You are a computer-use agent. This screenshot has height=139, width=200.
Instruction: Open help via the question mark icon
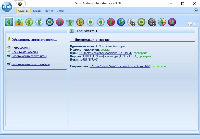tap(196, 10)
